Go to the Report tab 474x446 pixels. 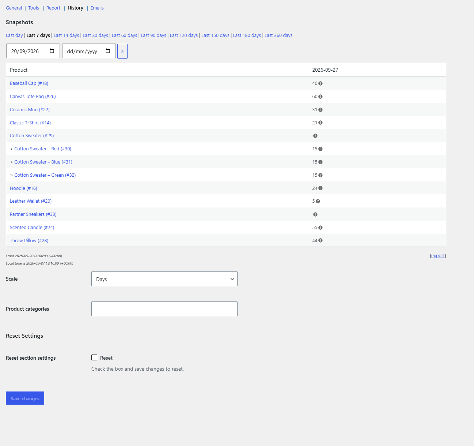pyautogui.click(x=53, y=8)
